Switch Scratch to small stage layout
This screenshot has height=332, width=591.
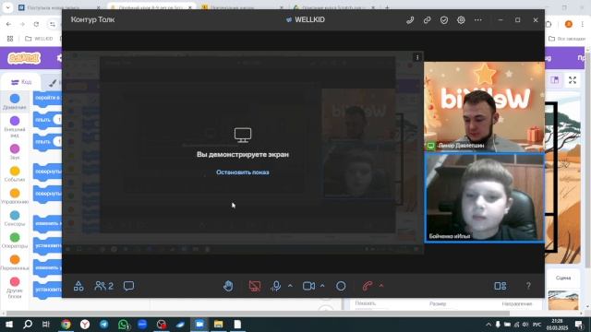[554, 80]
